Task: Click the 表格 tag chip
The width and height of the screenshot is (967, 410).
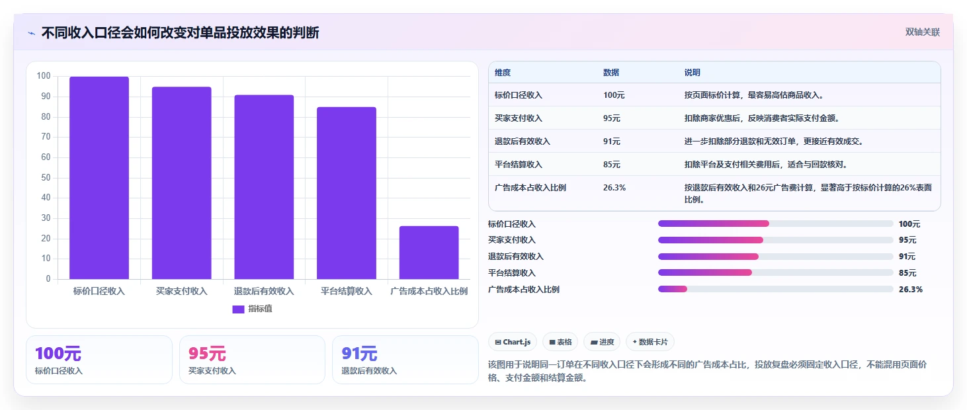Action: [x=560, y=342]
